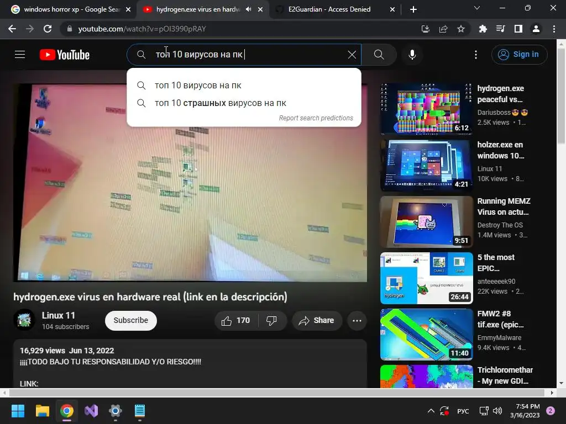Open the Linux 11 channel avatar
Image resolution: width=566 pixels, height=424 pixels.
24,320
